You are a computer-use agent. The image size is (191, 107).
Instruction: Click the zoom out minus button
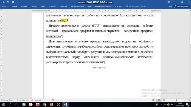point(168,100)
